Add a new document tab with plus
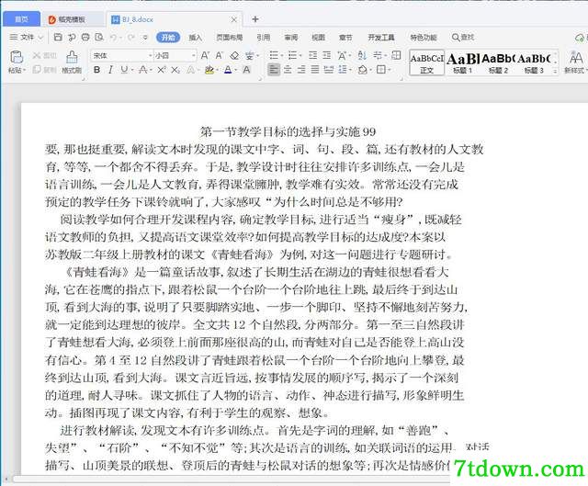 255,19
